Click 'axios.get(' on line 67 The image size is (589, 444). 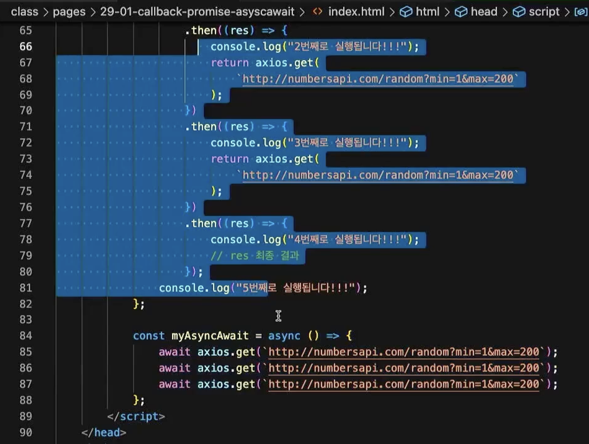click(x=287, y=63)
